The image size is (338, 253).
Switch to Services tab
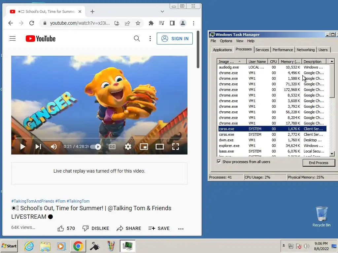pos(262,50)
